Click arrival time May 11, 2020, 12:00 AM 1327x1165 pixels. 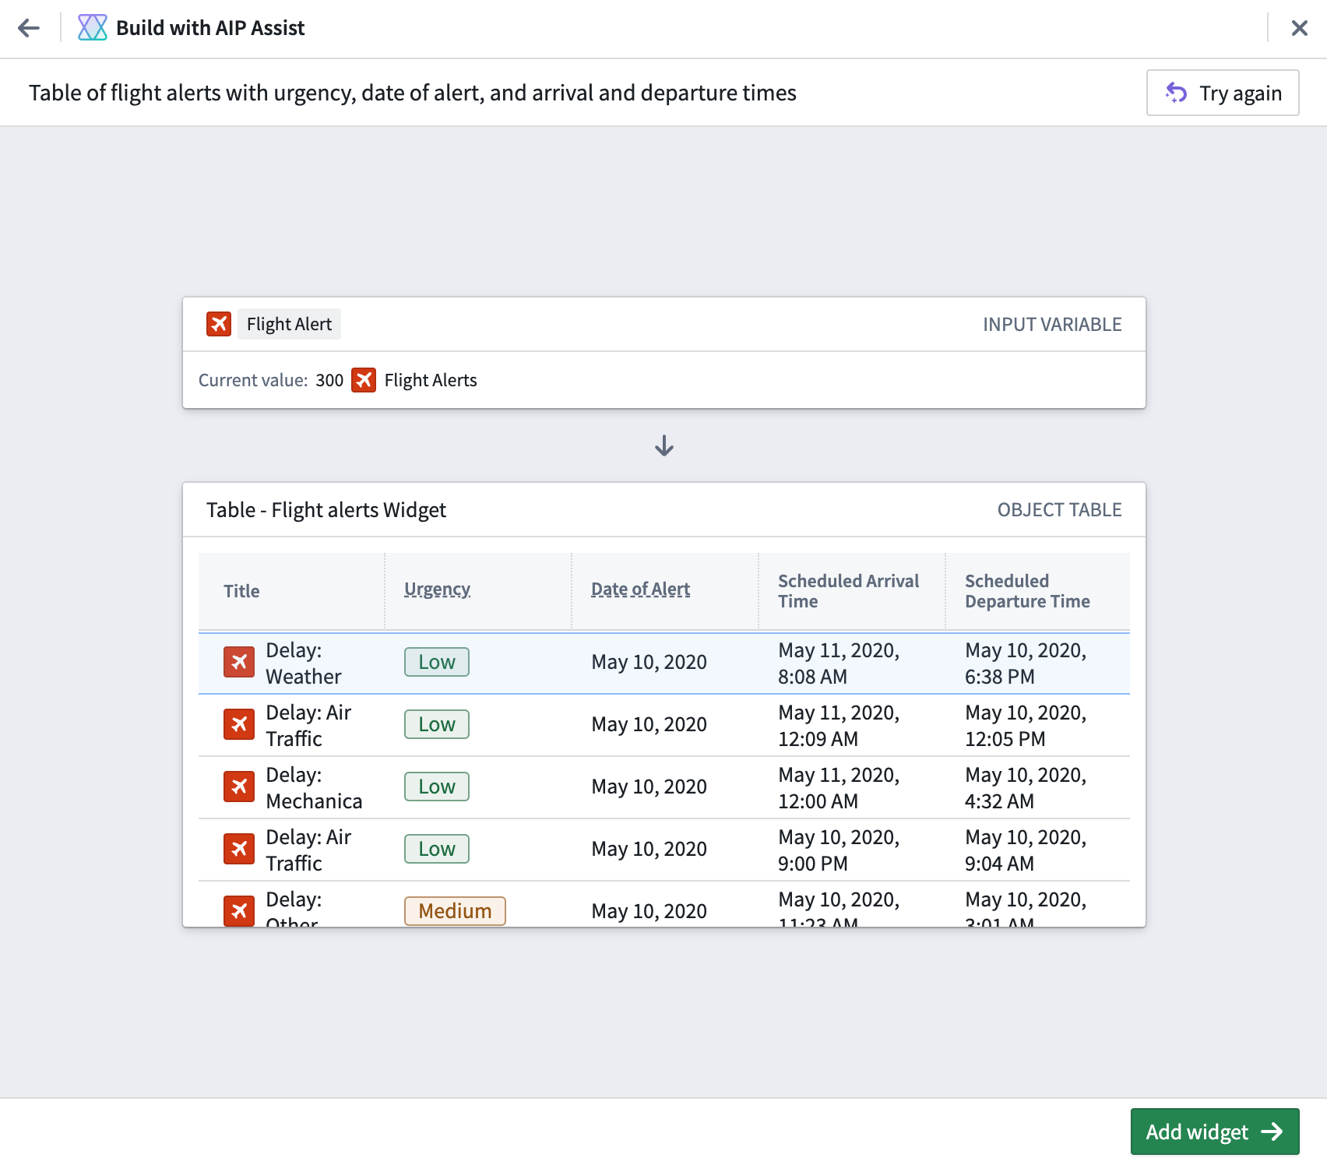point(839,787)
